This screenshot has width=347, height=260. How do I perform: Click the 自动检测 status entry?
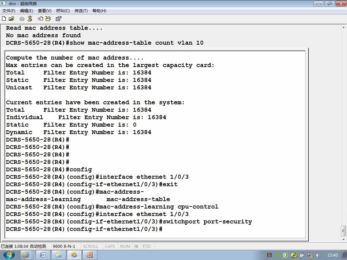(x=38, y=246)
